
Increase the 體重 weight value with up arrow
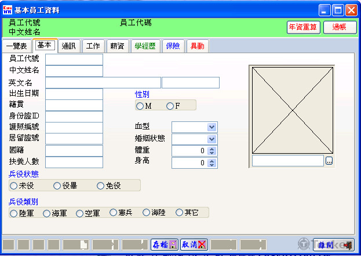click(212, 149)
